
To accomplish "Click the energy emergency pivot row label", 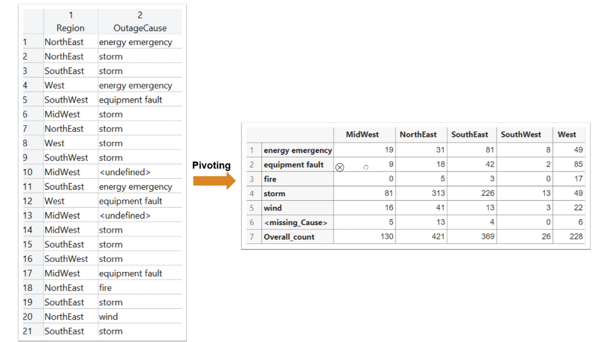I will coord(298,150).
